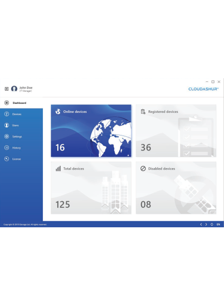Switch to the Users menu item
The height and width of the screenshot is (306, 224).
(x=21, y=125)
